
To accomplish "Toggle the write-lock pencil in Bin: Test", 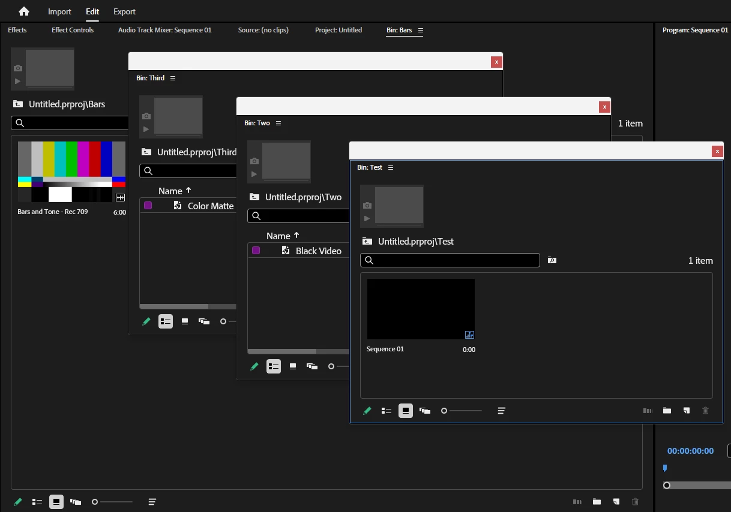I will tap(367, 411).
